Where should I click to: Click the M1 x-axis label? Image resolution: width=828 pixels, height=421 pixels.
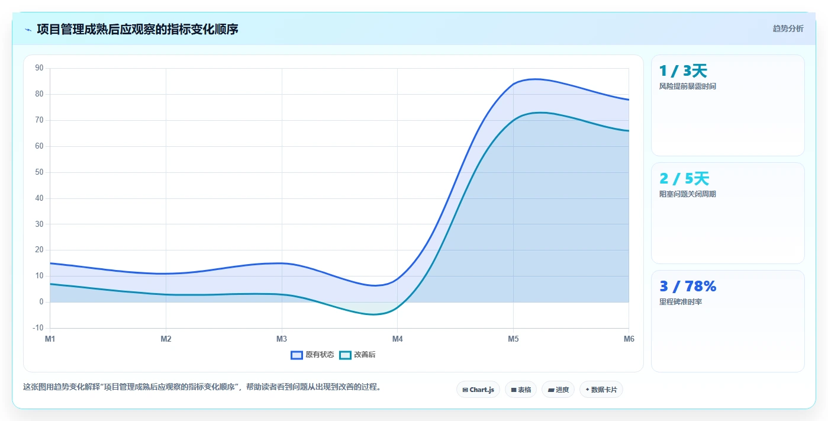tap(50, 339)
